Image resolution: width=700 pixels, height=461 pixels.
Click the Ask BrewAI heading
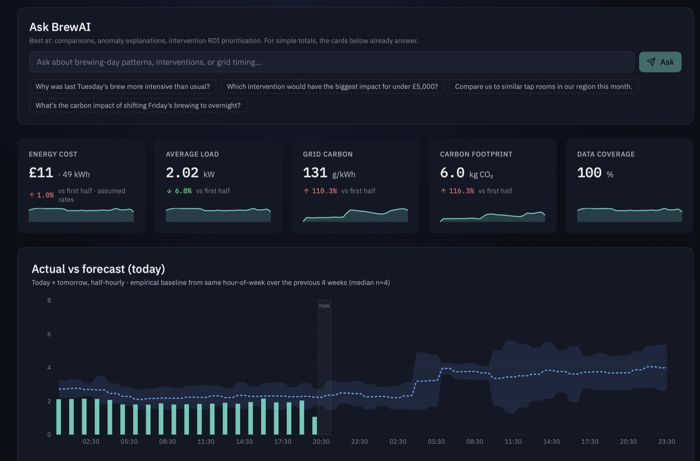60,27
